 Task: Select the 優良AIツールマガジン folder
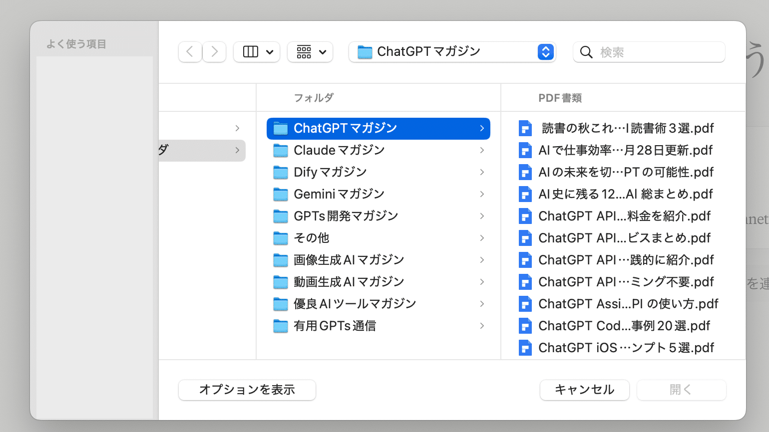[355, 304]
